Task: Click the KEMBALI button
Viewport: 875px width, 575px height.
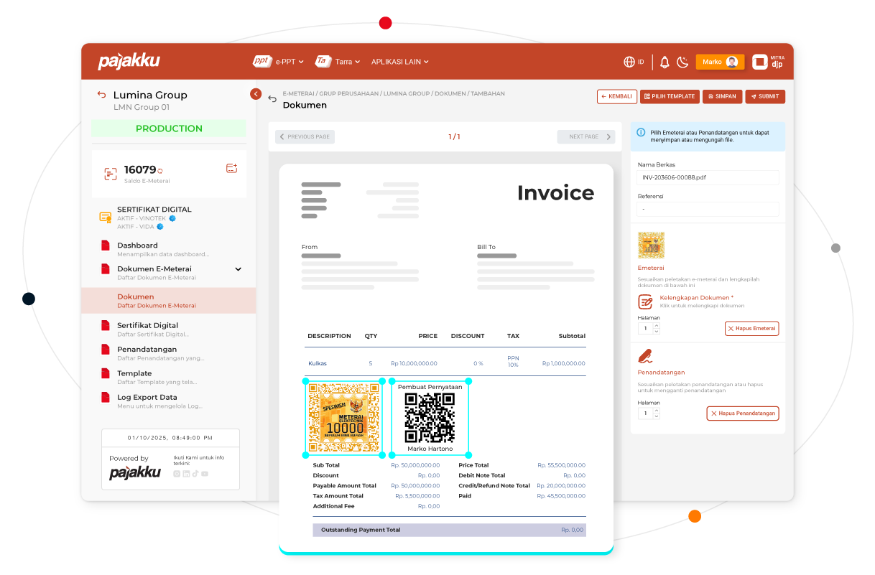Action: tap(617, 96)
